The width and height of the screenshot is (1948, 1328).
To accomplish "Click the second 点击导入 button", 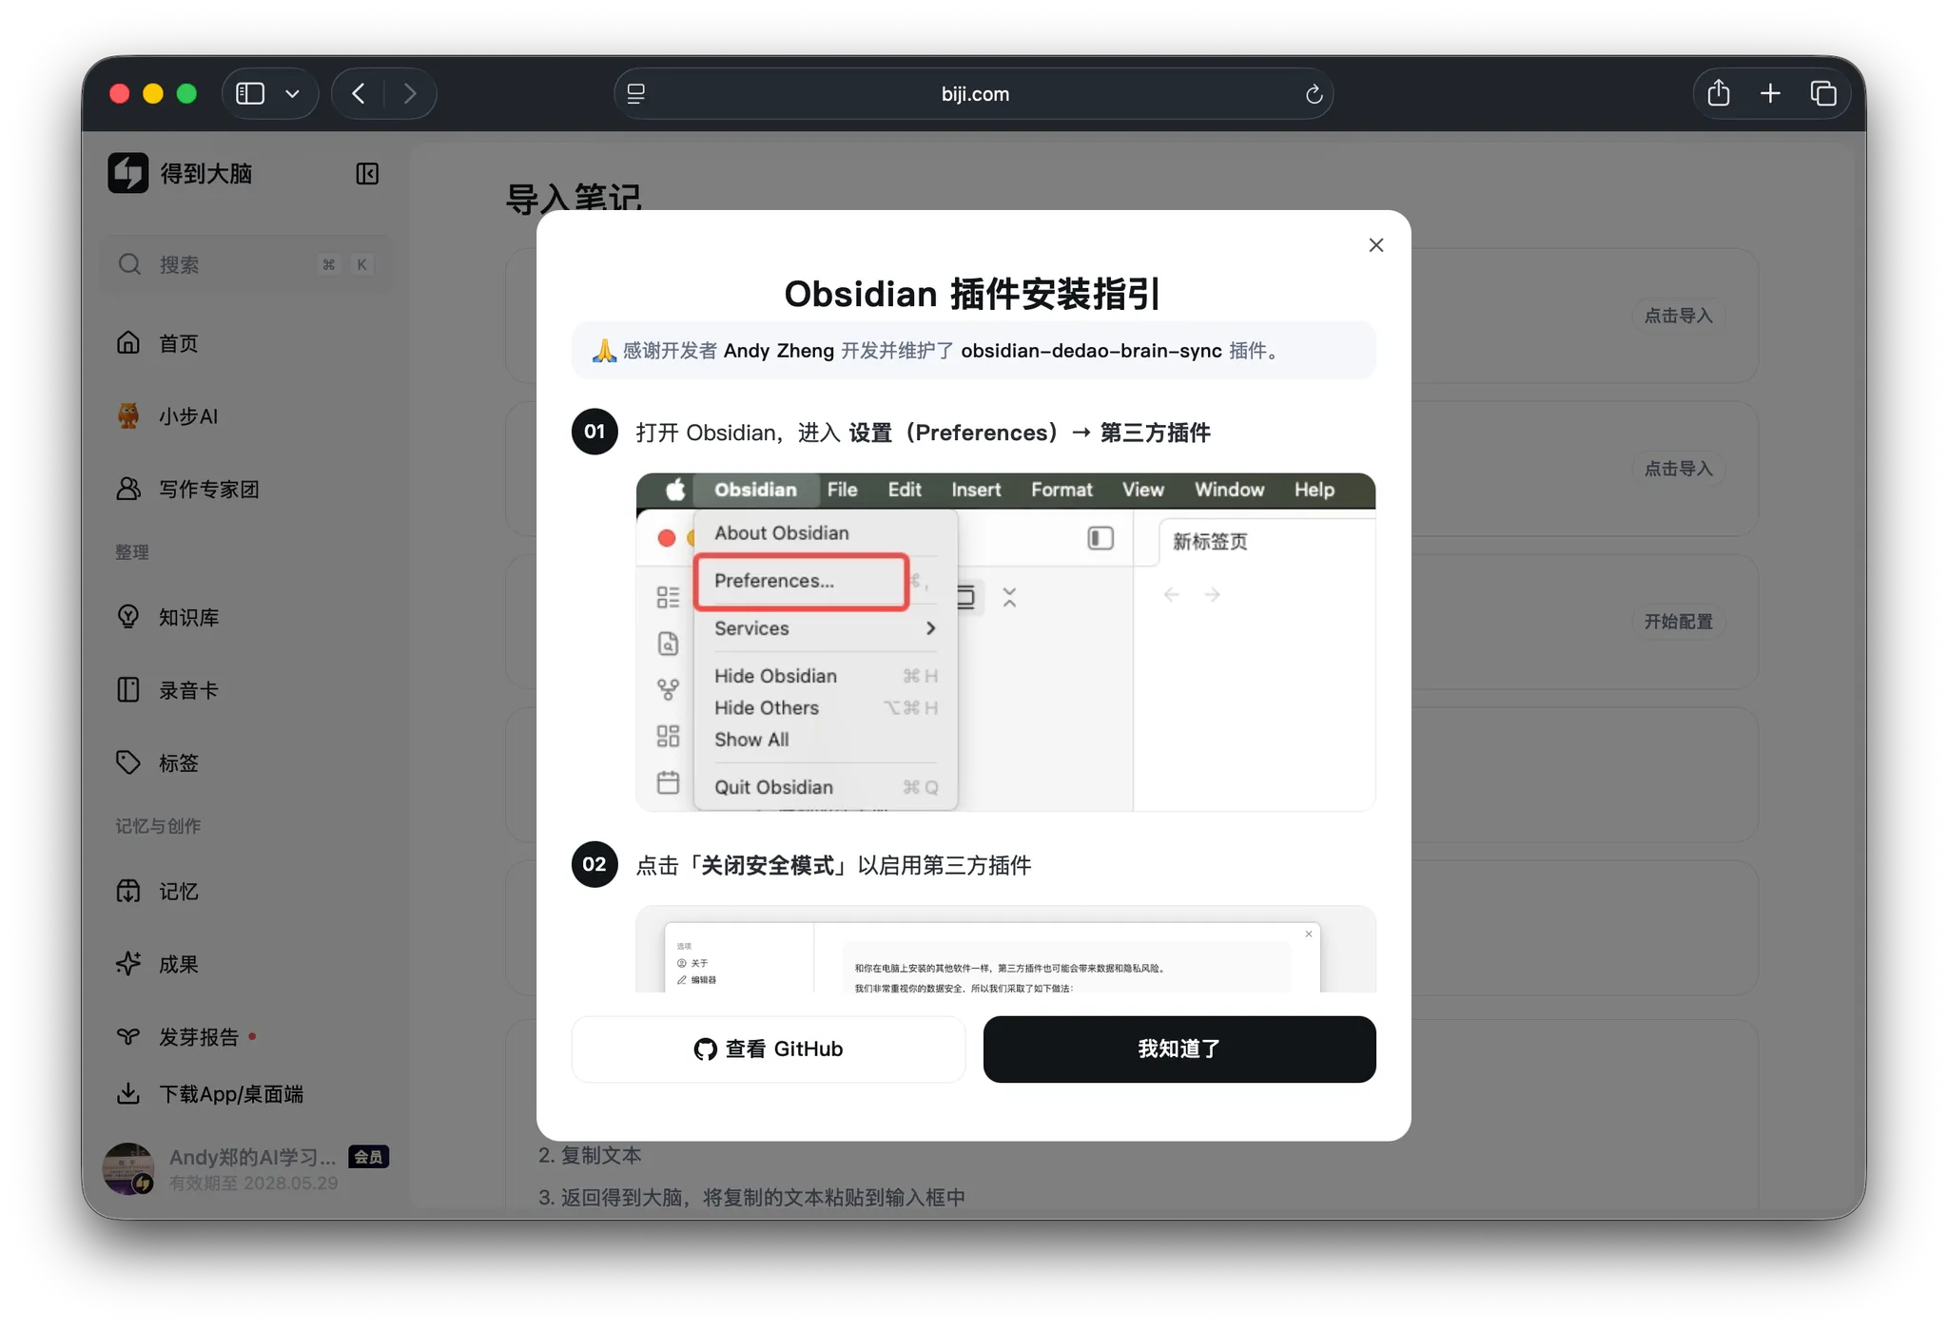I will [1678, 469].
